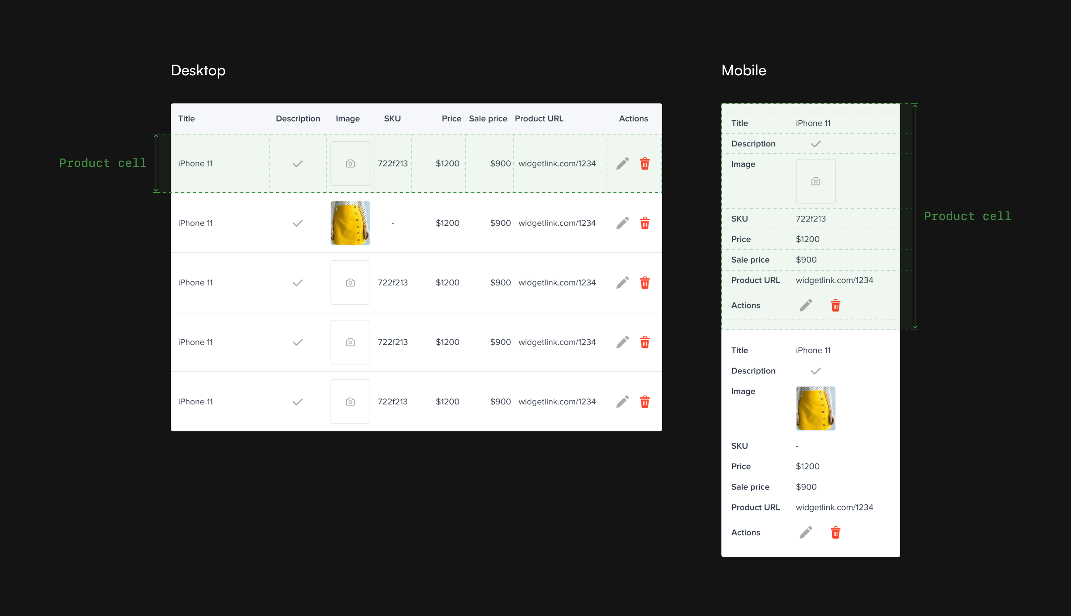Tap pencil in mobile card with skirt photo
The width and height of the screenshot is (1071, 616).
coord(806,532)
